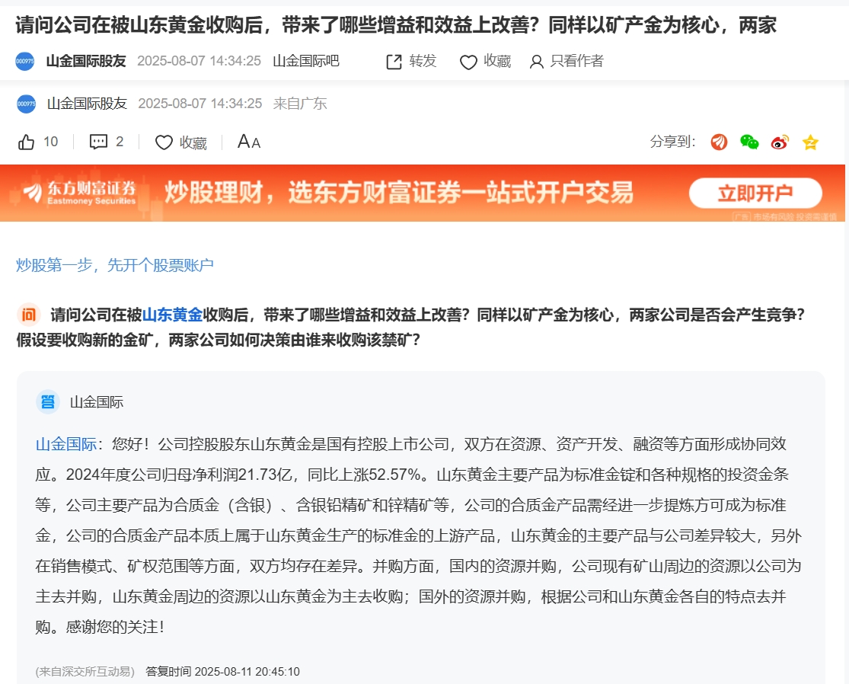The image size is (849, 684).
Task: Share to WeChat via the green icon
Action: [749, 142]
